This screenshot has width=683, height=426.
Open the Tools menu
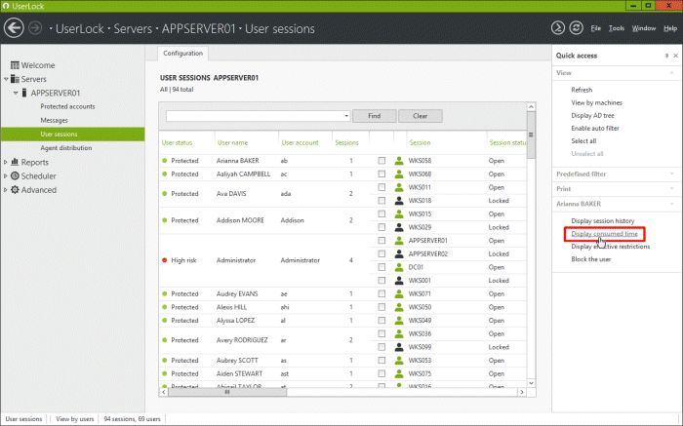(617, 28)
